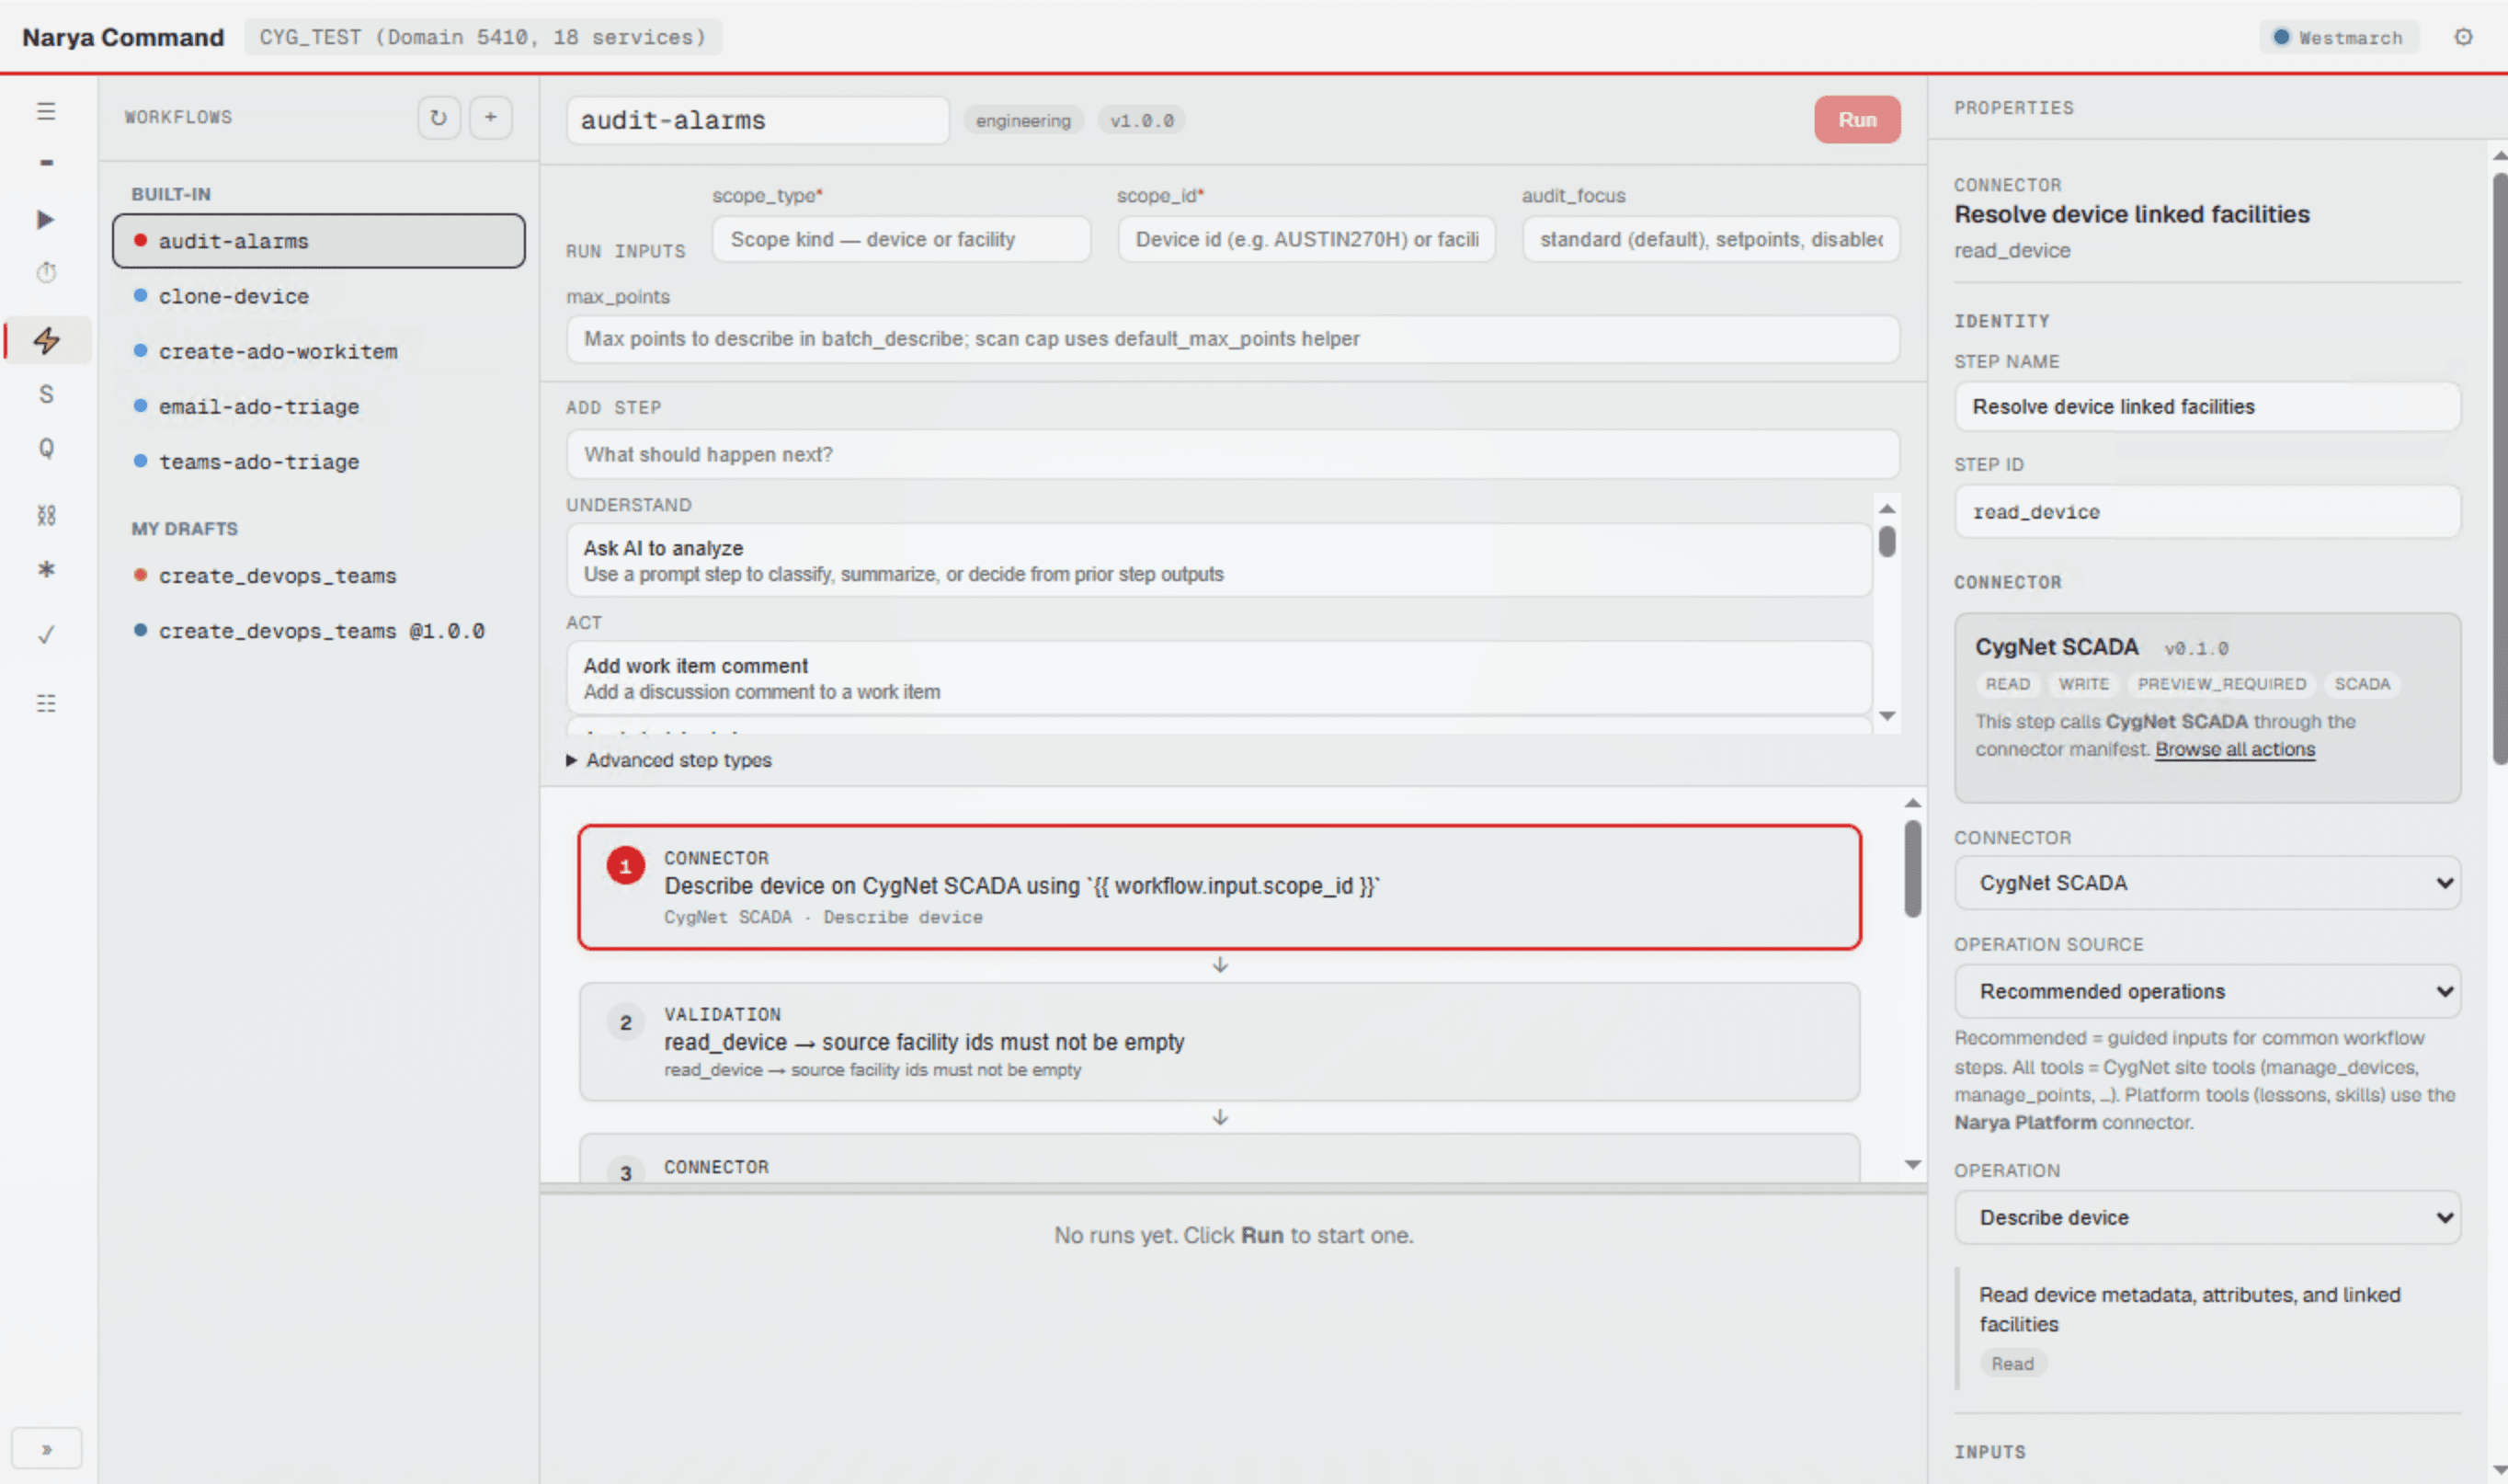This screenshot has height=1484, width=2508.
Task: Open clone-device workflow
Action: click(319, 296)
